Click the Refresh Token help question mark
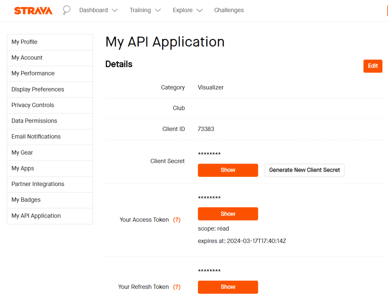Screen dimensions: 388x298 click(177, 287)
